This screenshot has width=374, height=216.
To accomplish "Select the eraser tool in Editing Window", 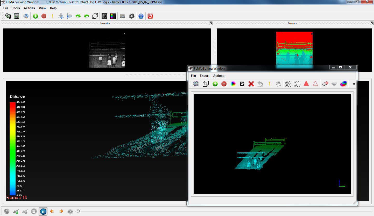I will pyautogui.click(x=325, y=84).
